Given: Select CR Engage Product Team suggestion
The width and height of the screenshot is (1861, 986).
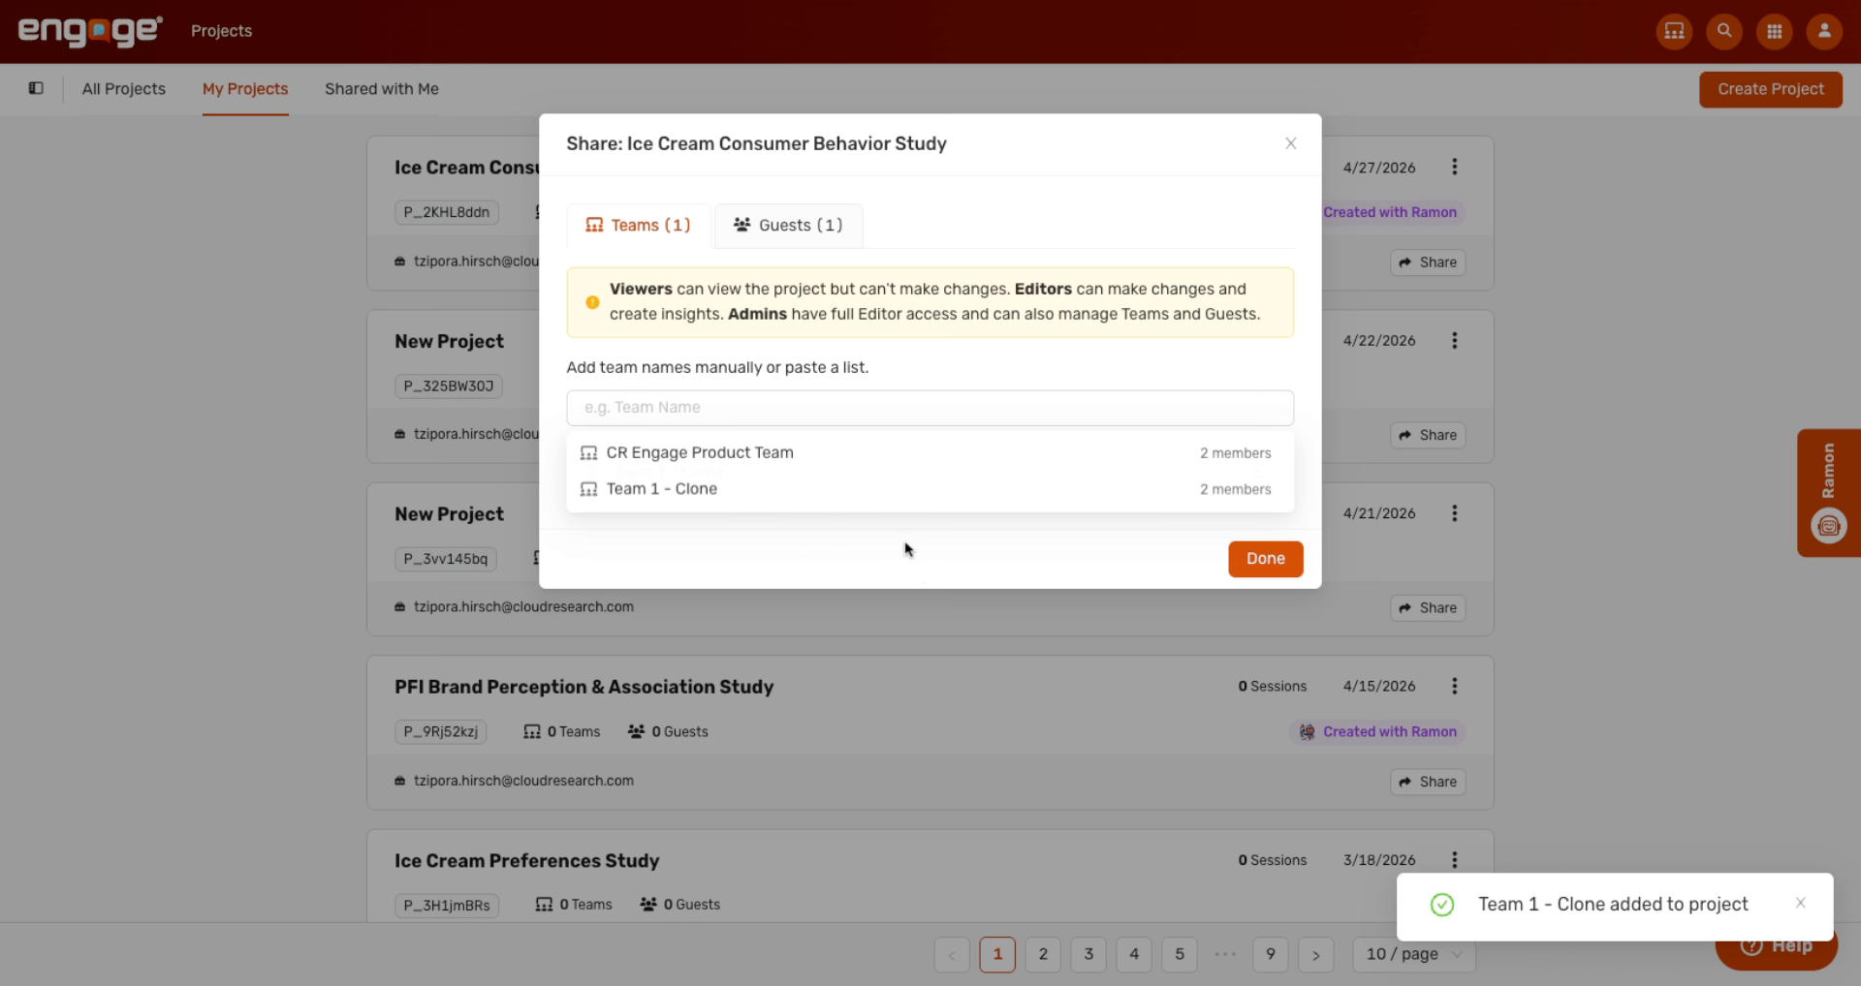Looking at the screenshot, I should (930, 452).
